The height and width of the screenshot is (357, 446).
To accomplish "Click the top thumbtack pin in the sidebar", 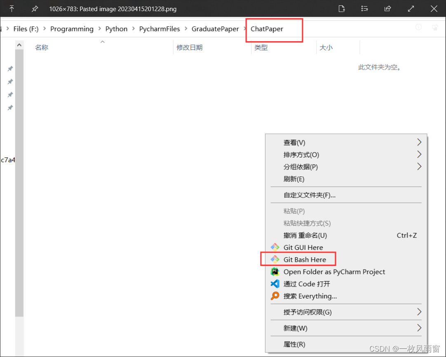I will pyautogui.click(x=10, y=68).
